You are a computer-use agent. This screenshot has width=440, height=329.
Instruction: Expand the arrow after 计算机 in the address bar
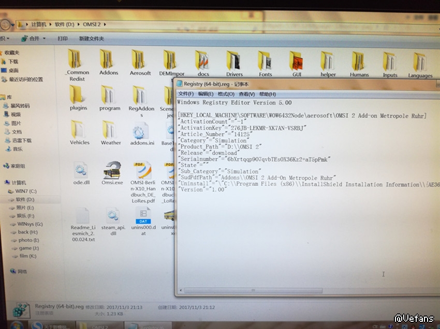tap(50, 24)
